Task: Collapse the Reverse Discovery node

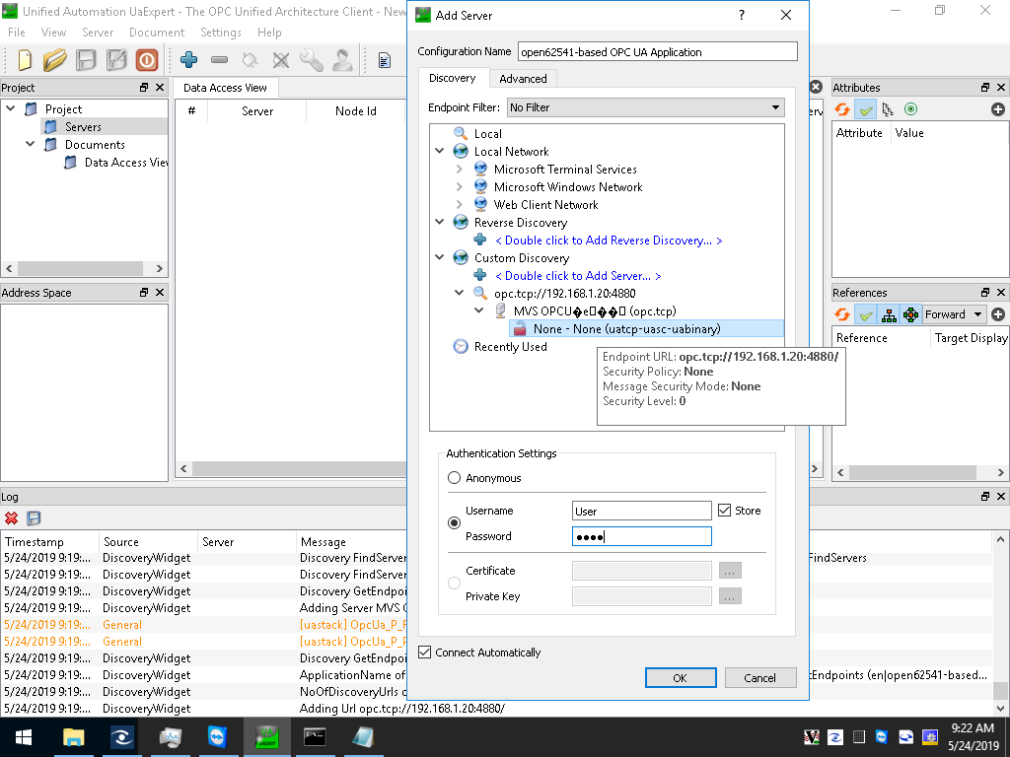Action: pyautogui.click(x=439, y=222)
